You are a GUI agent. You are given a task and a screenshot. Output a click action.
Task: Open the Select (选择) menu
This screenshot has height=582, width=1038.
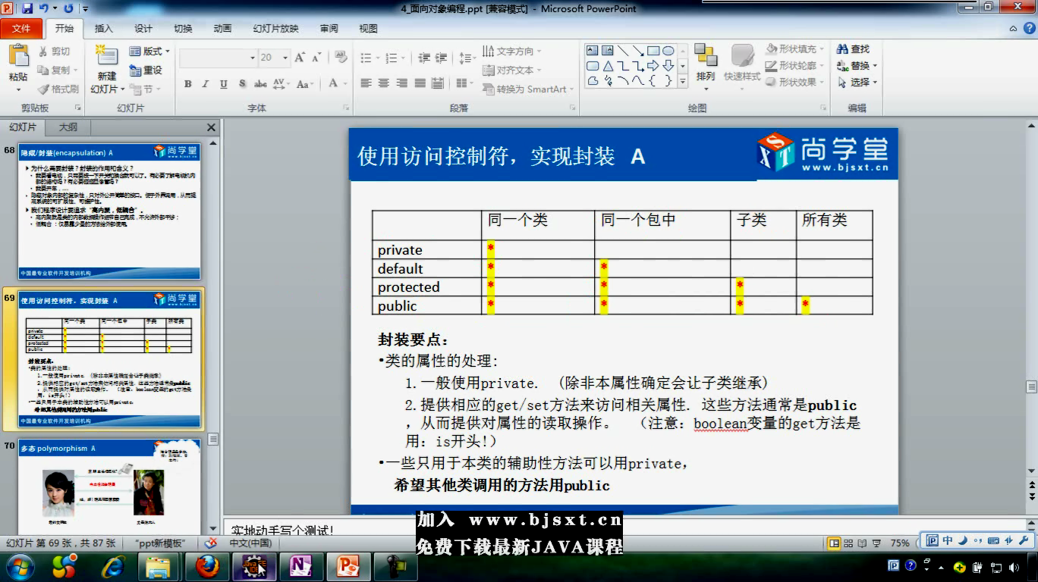coord(857,83)
